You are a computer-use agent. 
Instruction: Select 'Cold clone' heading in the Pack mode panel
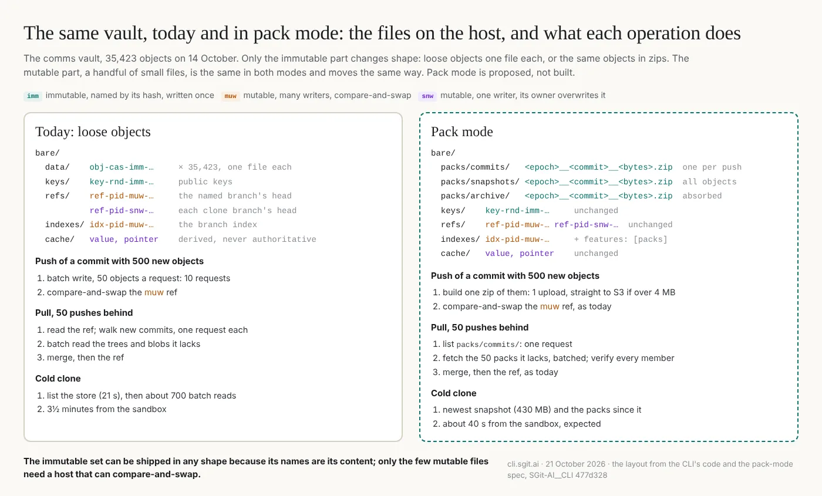454,393
